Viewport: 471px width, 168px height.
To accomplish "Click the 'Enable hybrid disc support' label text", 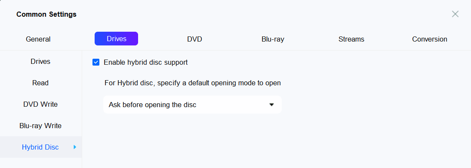I will tap(146, 62).
